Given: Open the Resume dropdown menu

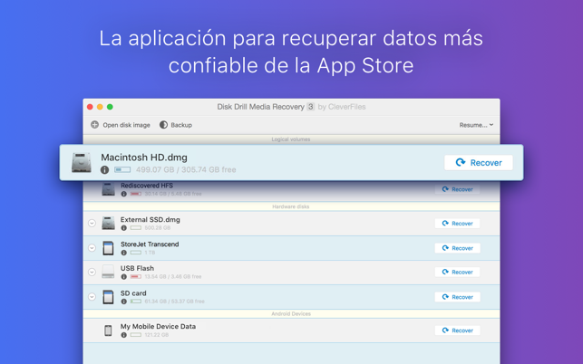Looking at the screenshot, I should (x=476, y=125).
